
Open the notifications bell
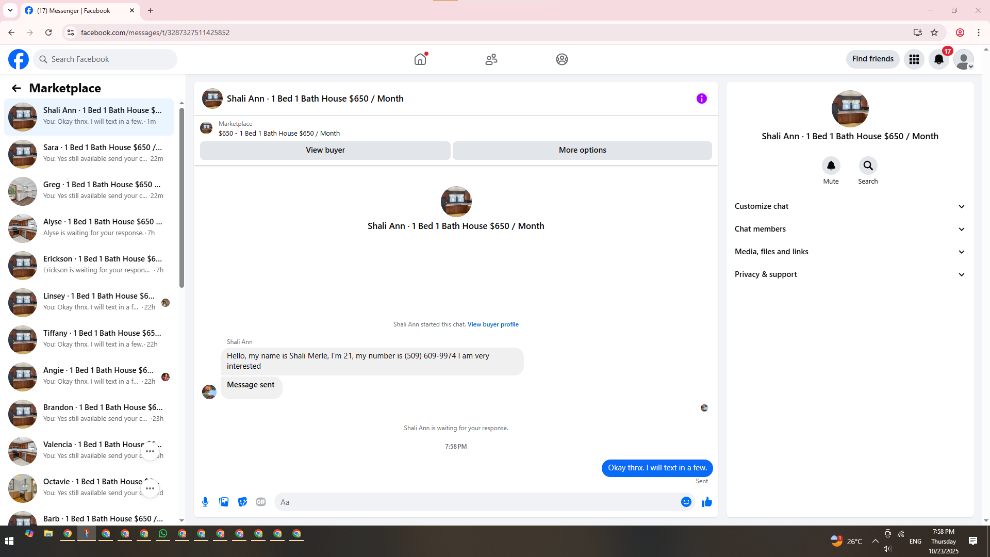coord(938,59)
